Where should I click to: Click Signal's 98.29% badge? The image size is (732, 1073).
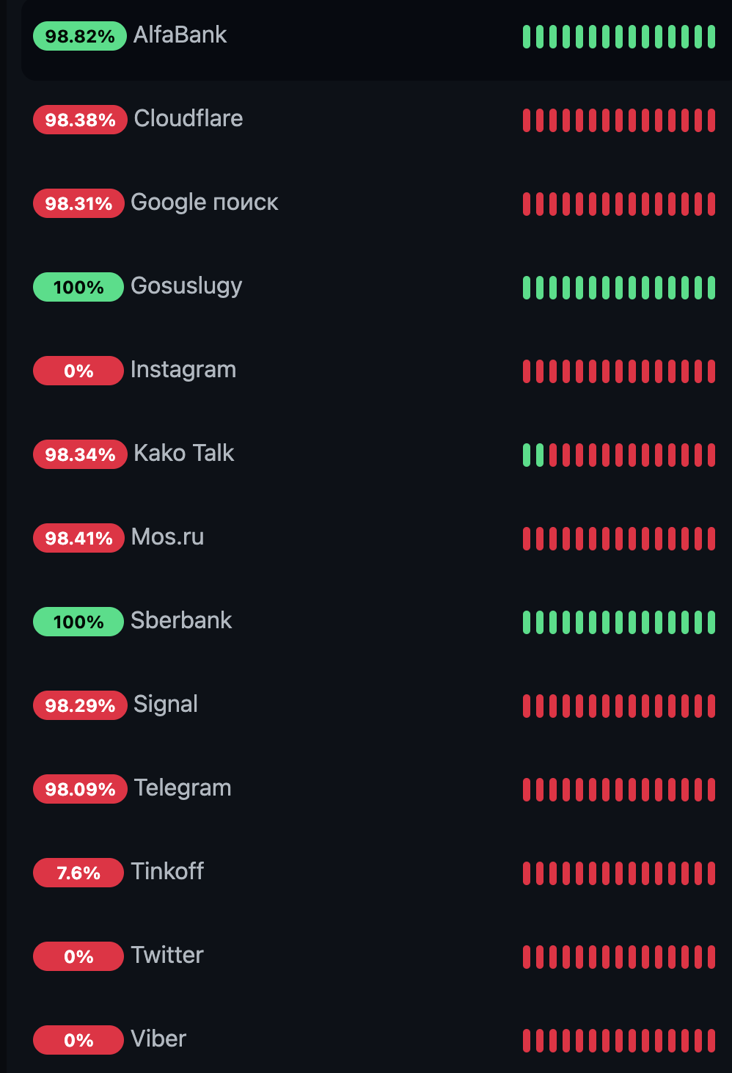coord(80,705)
